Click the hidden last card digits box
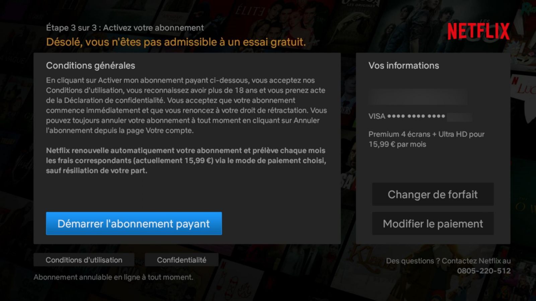The image size is (536, 301). 459,117
